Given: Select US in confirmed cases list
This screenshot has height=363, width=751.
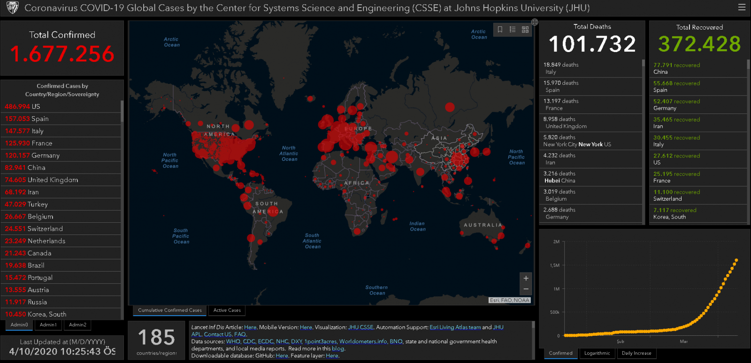Looking at the screenshot, I should coord(61,106).
